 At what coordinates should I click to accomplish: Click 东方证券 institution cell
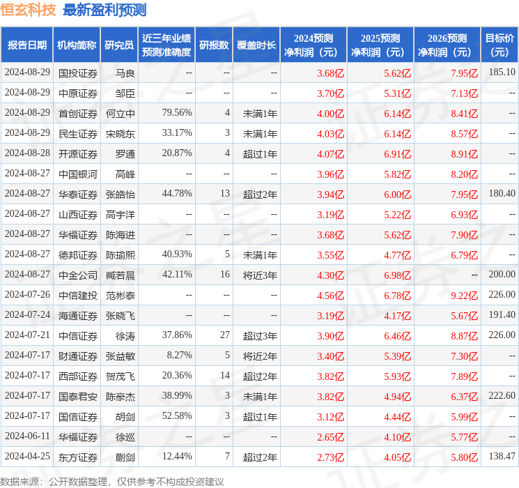(78, 457)
